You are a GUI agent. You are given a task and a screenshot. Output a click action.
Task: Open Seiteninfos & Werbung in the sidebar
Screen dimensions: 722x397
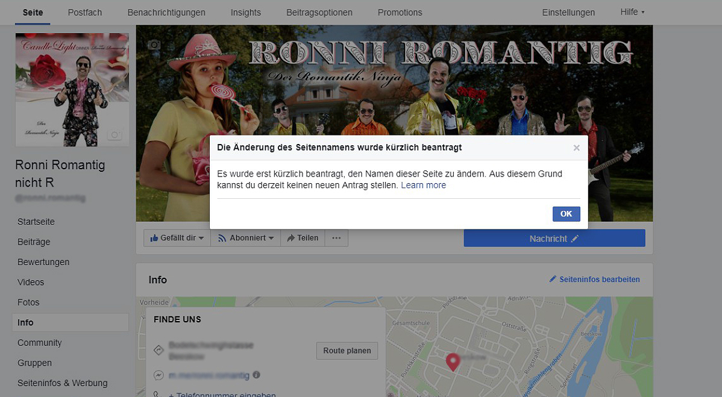(x=62, y=383)
